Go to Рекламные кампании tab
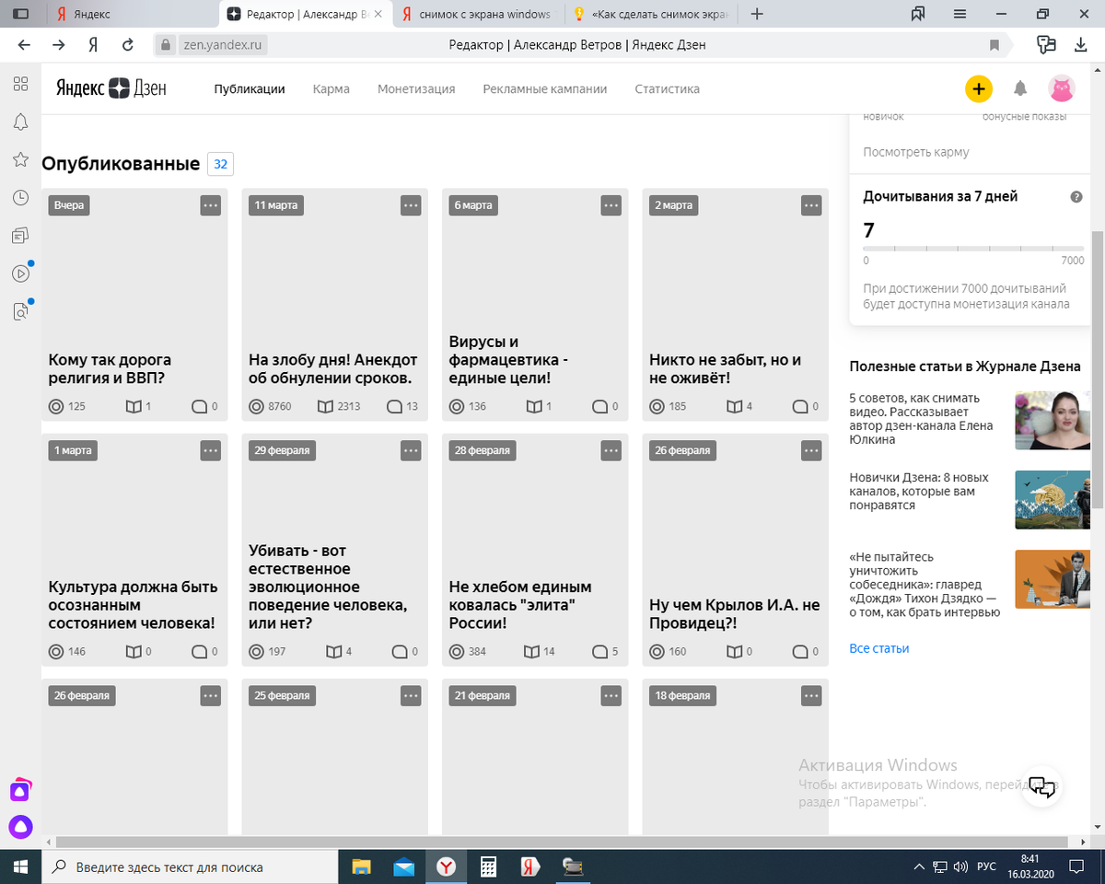Image resolution: width=1105 pixels, height=884 pixels. pyautogui.click(x=545, y=89)
